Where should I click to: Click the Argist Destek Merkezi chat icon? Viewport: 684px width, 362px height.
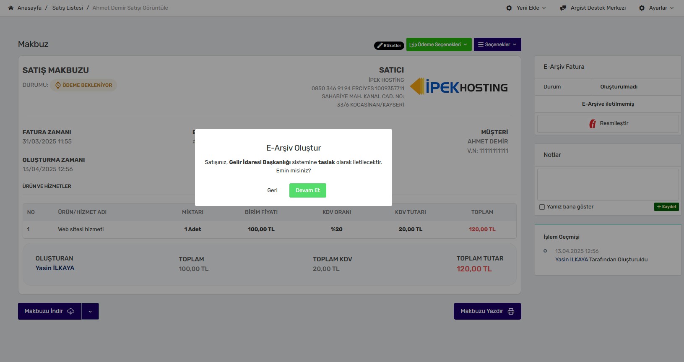563,8
